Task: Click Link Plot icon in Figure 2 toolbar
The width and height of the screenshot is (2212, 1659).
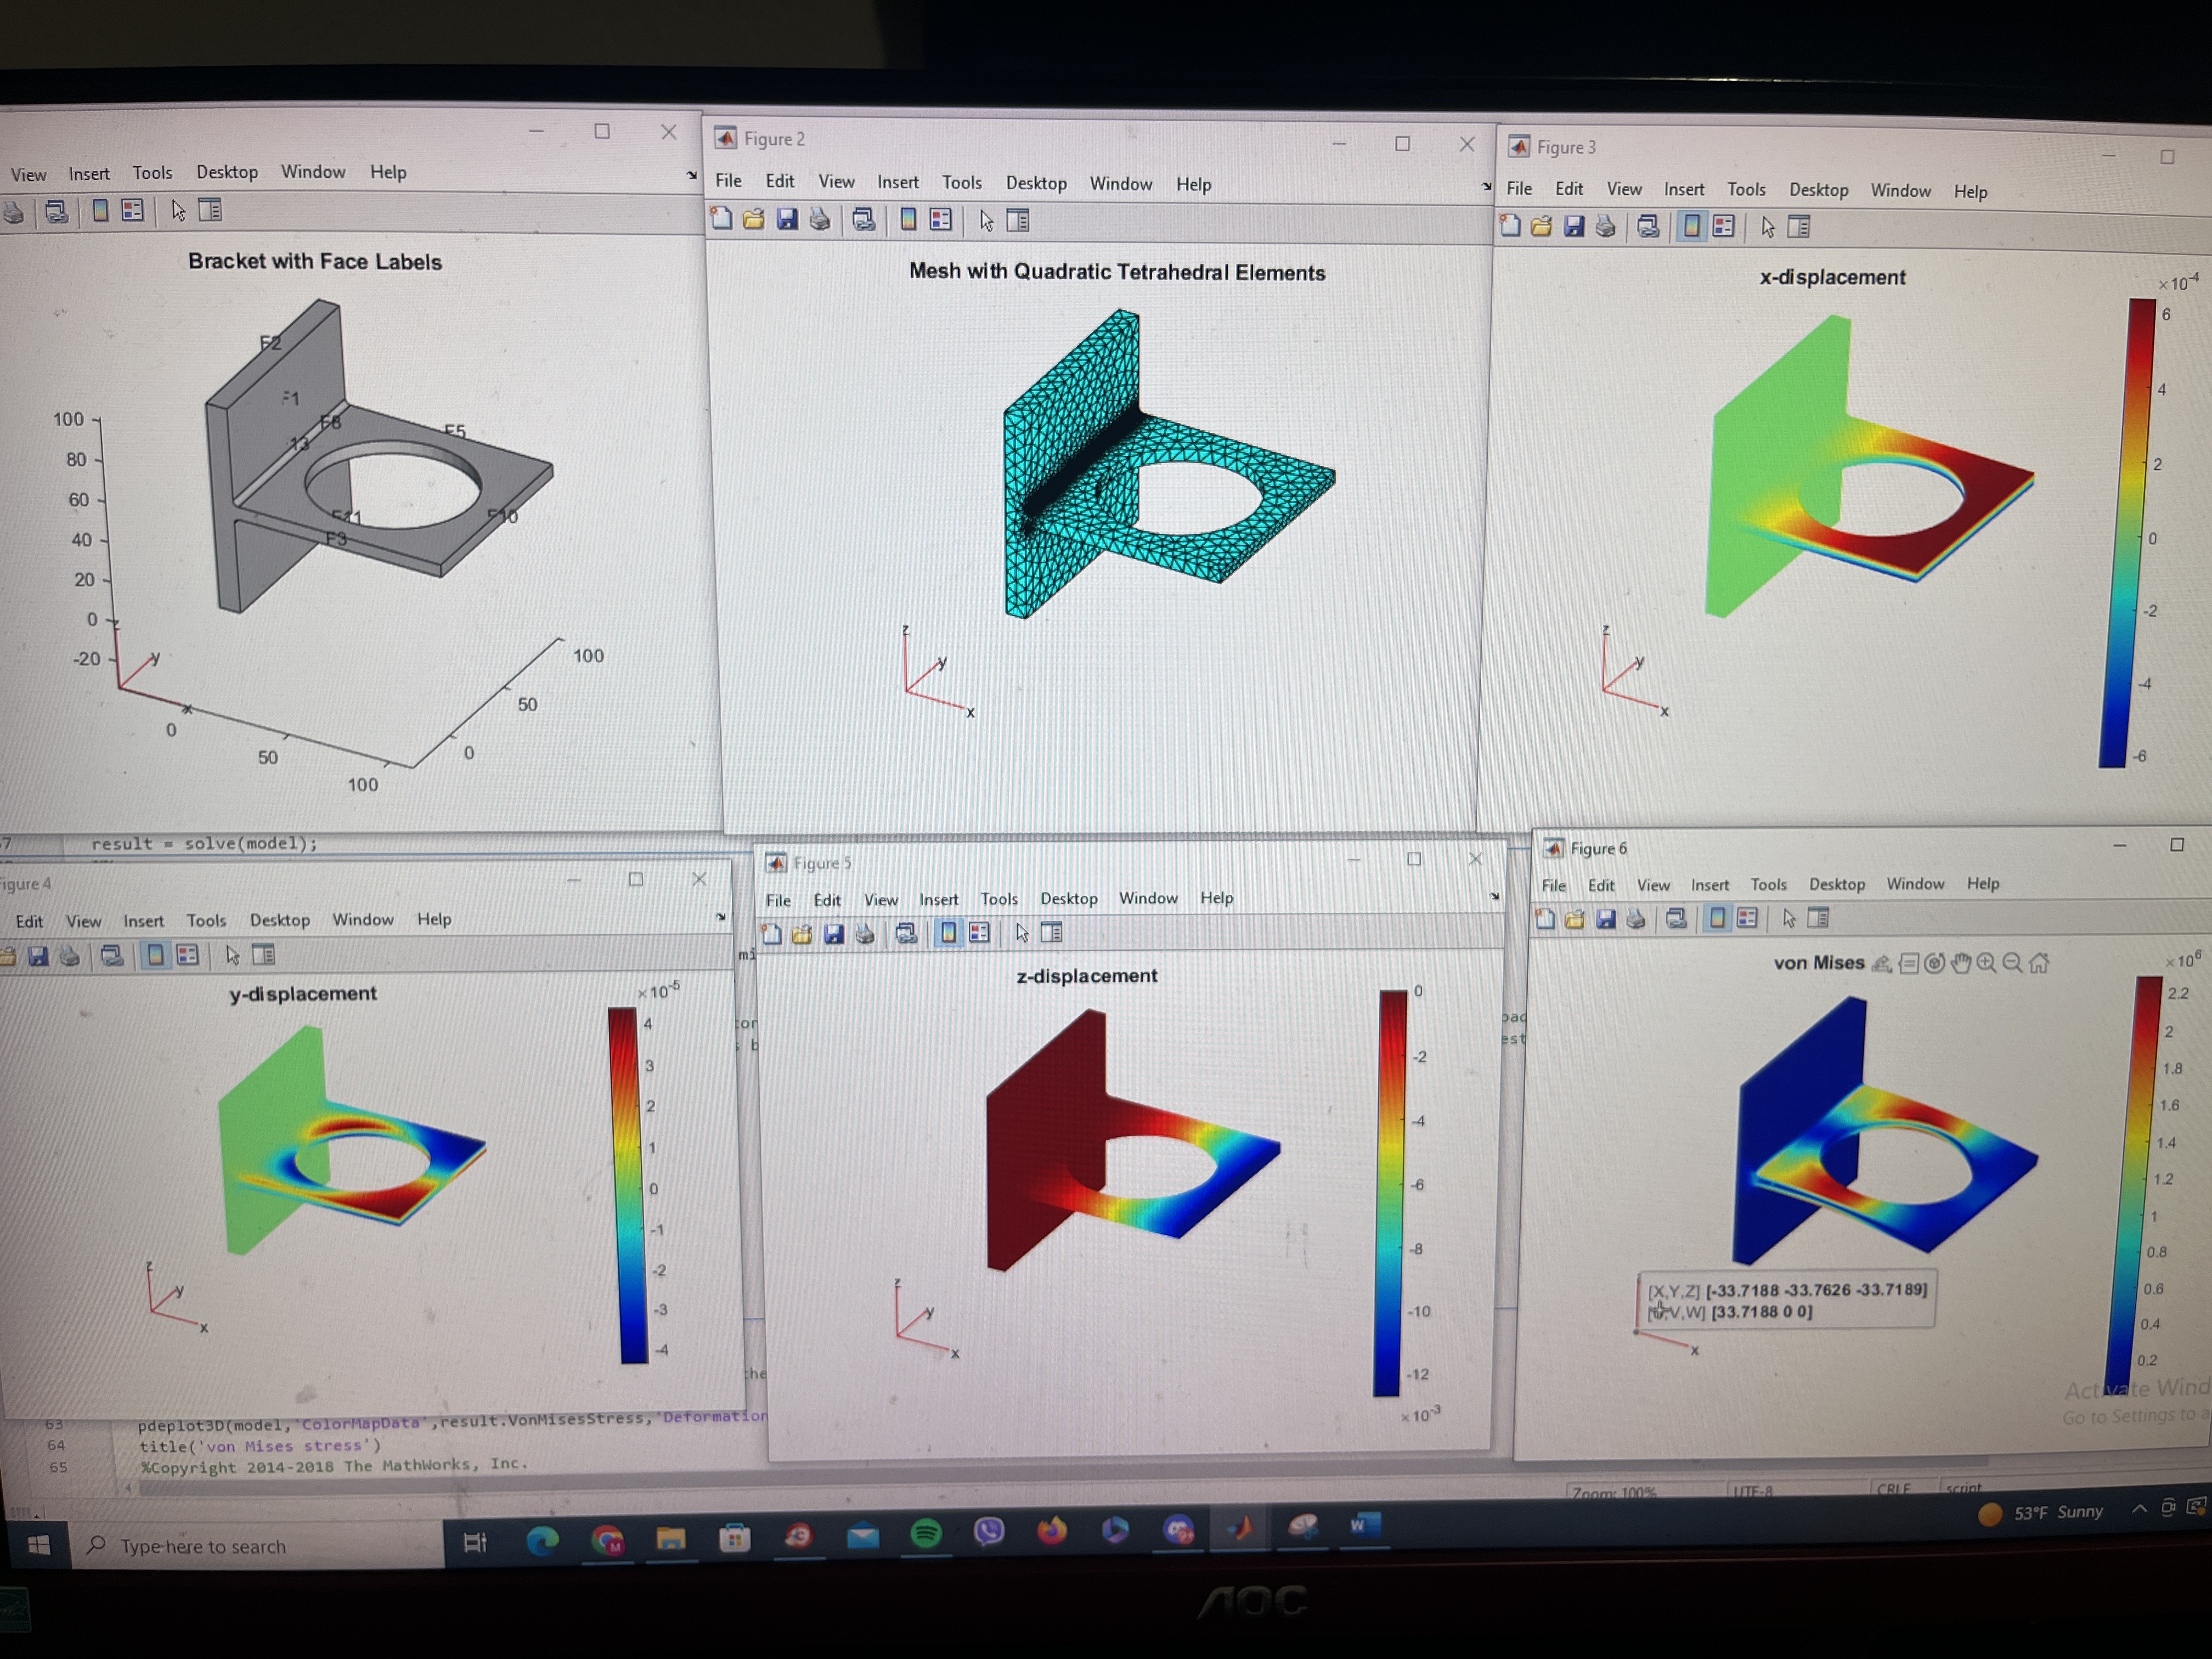Action: point(864,220)
